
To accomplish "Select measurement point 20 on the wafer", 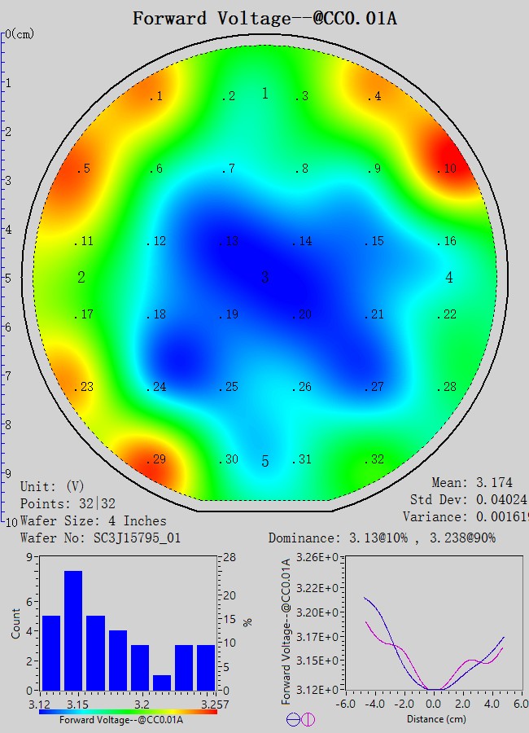I will pos(301,314).
